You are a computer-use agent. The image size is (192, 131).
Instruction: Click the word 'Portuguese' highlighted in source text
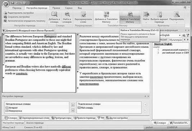(x=50, y=36)
